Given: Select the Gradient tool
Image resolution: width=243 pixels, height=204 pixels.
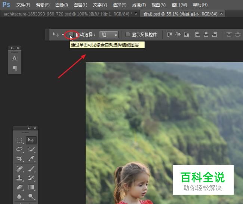Looking at the screenshot, I should tap(31, 187).
